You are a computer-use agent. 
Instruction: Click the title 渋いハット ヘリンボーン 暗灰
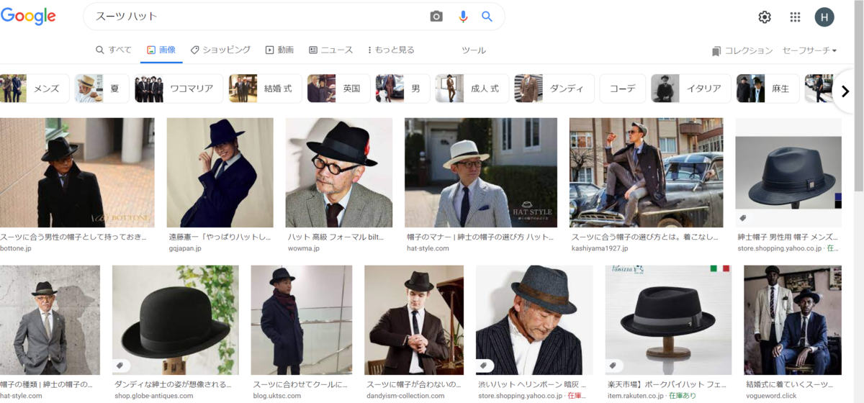[x=531, y=384]
